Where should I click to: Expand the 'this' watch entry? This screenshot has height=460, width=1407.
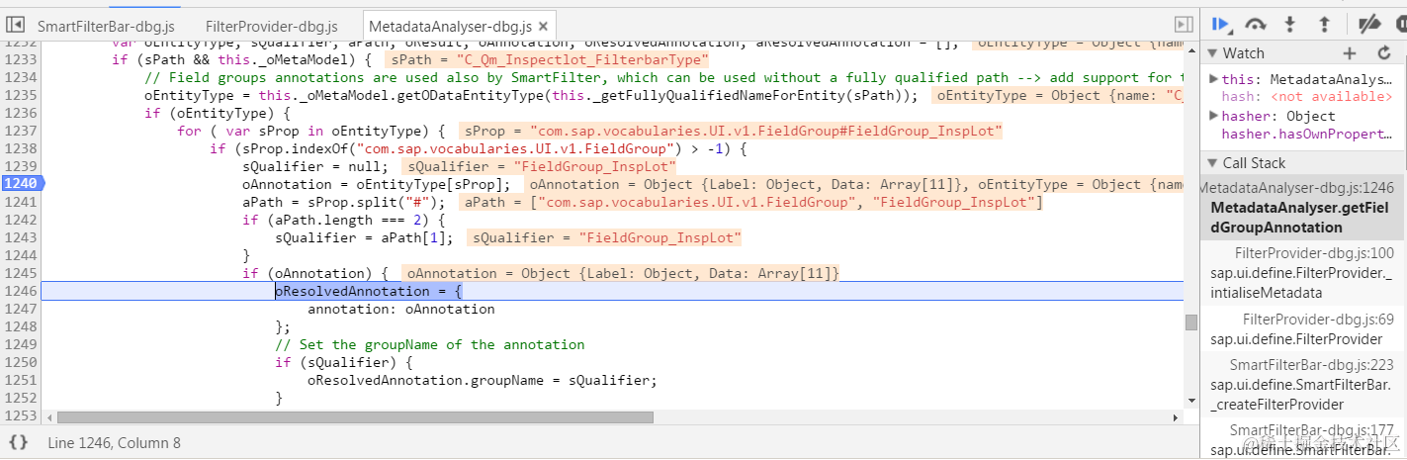click(x=1215, y=78)
